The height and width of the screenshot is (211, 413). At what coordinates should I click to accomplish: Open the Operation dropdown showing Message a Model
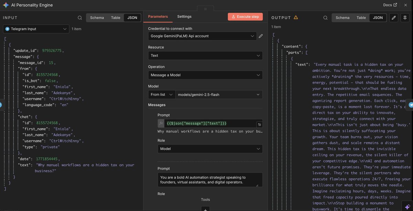205,75
